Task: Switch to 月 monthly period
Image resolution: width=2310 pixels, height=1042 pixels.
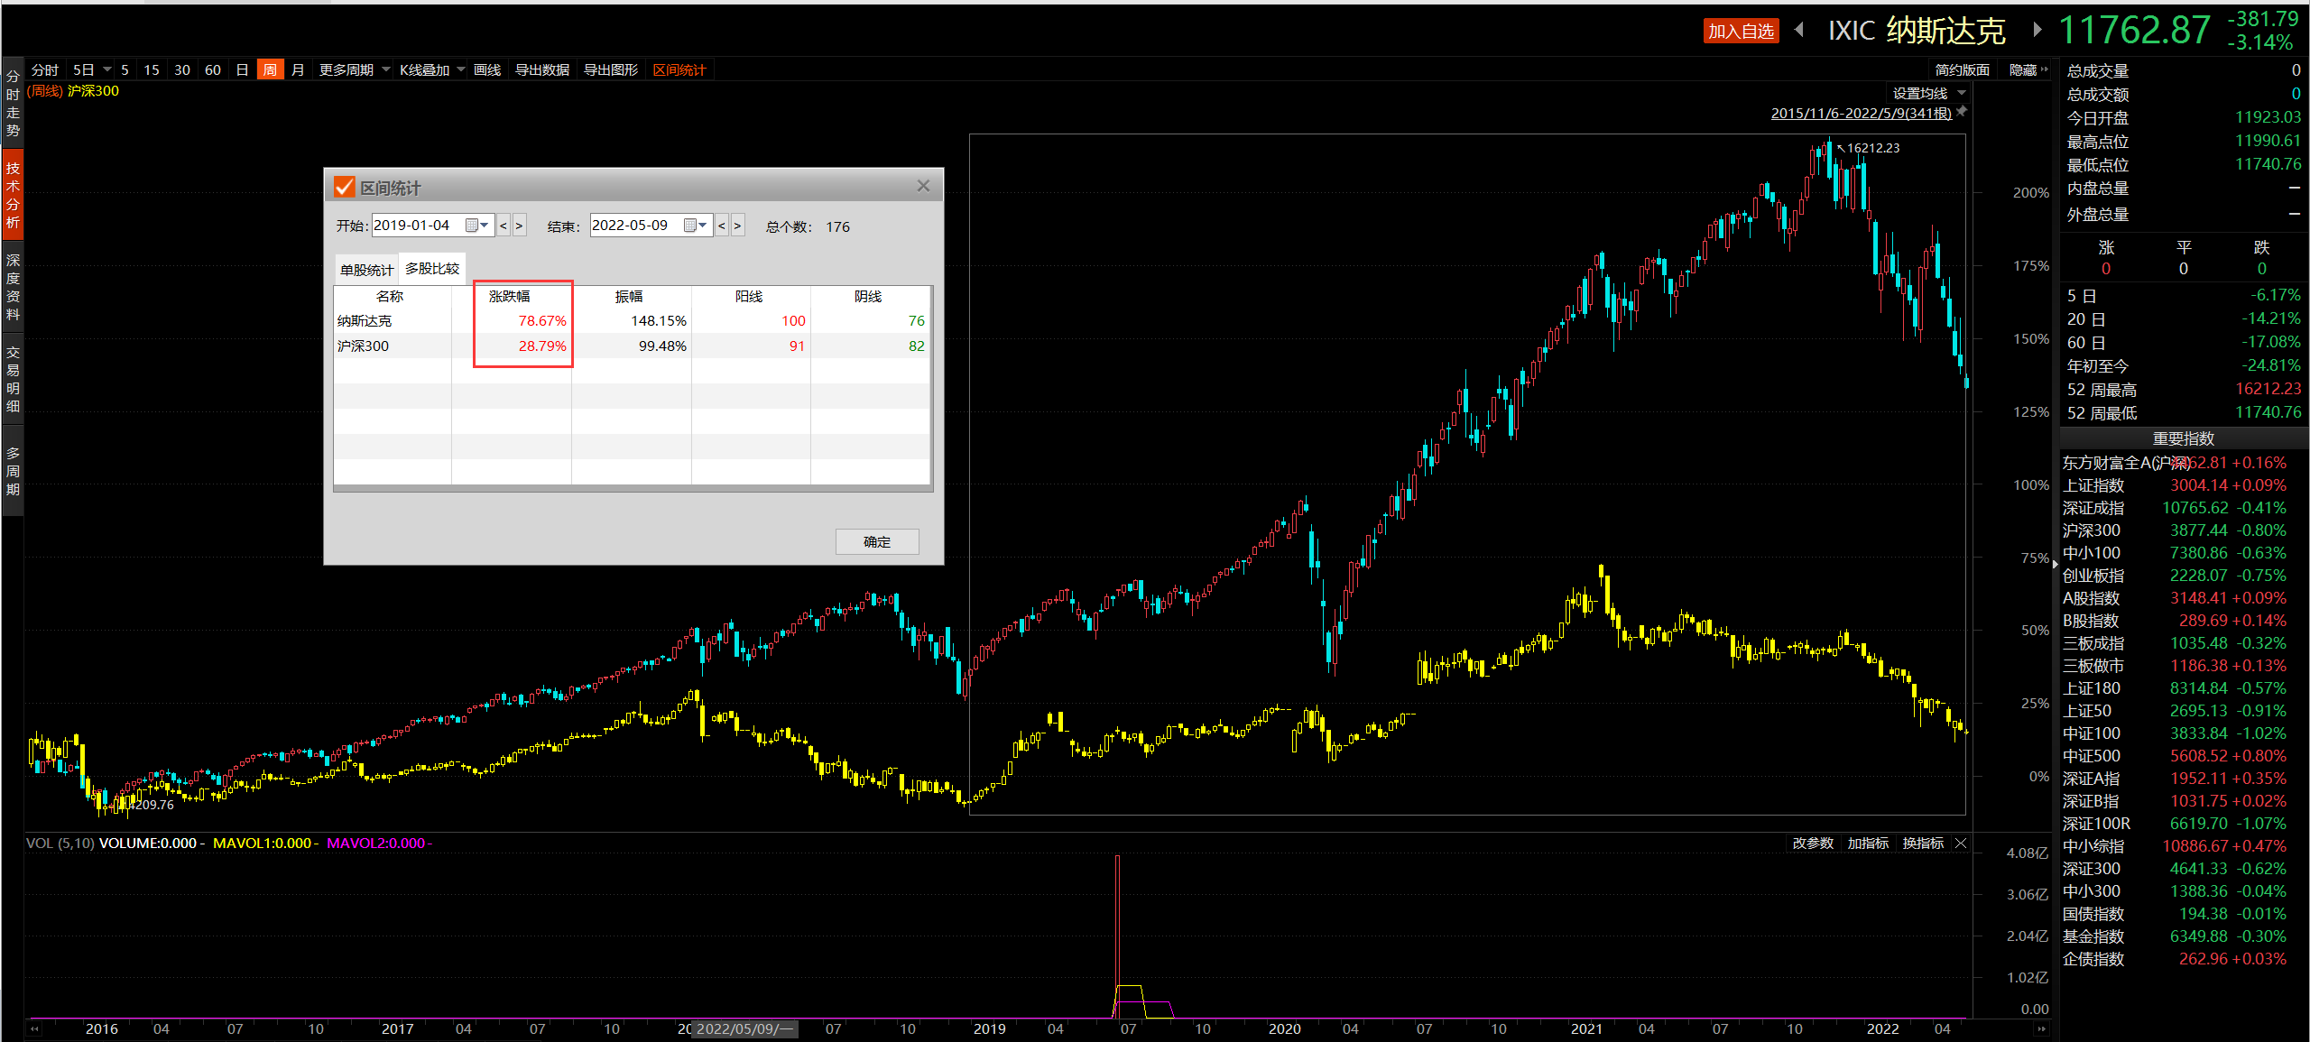Action: (x=298, y=69)
